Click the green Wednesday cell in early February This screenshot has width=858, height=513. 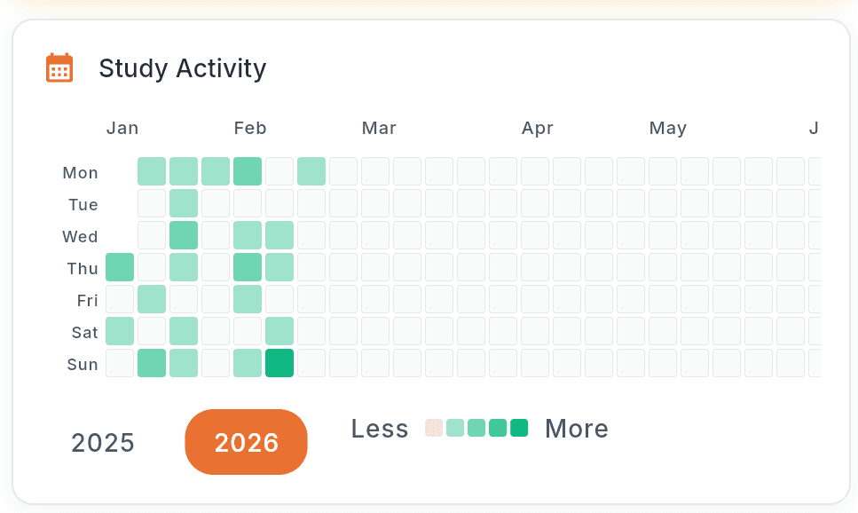point(248,235)
